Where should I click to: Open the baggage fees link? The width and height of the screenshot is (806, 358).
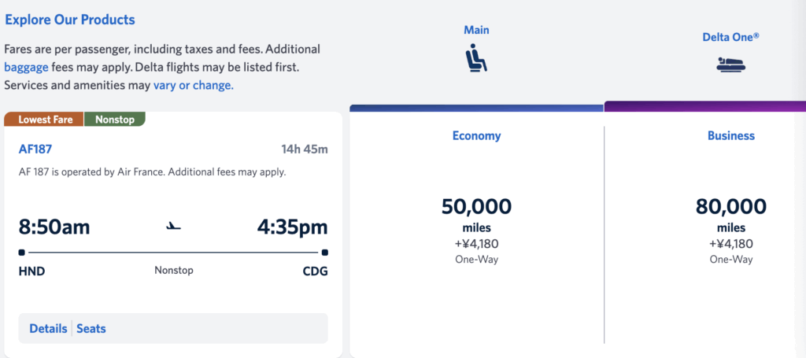[x=26, y=68]
